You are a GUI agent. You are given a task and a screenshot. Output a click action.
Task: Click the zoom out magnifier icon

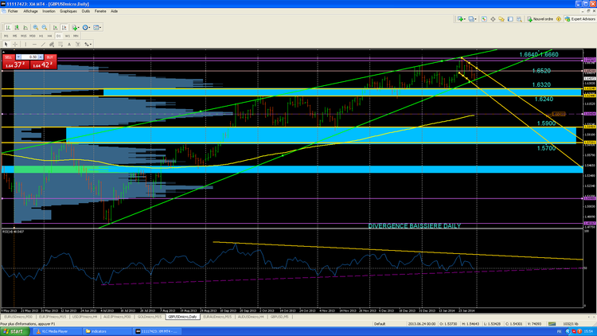[x=44, y=27]
